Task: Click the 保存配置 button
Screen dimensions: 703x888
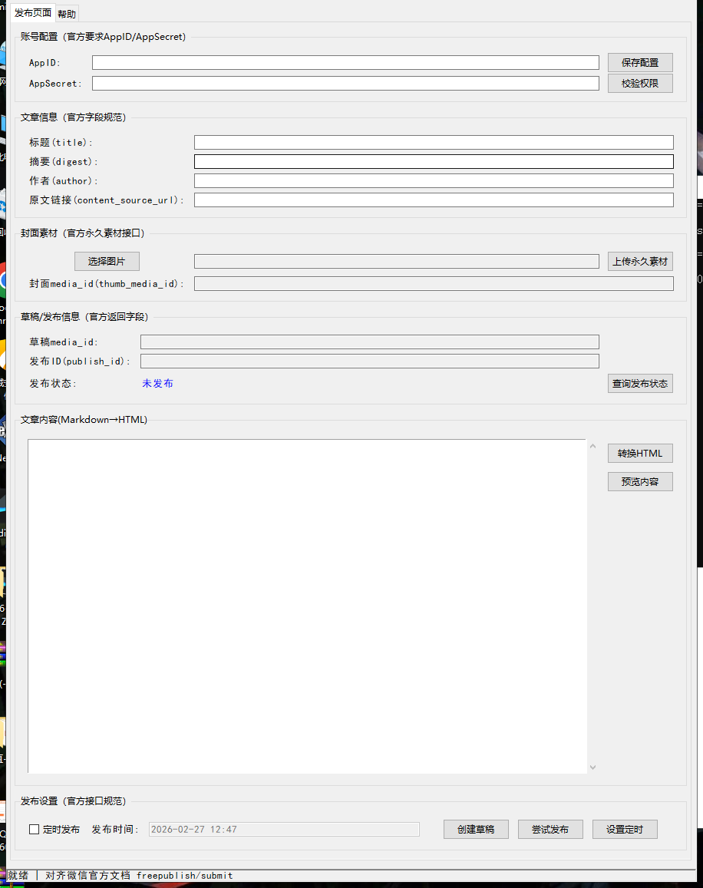Action: [640, 62]
